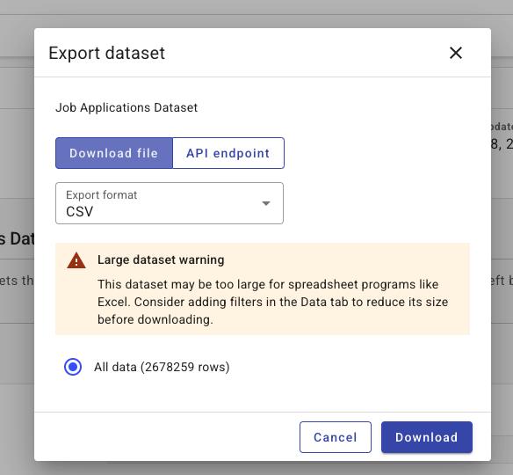The width and height of the screenshot is (513, 475).
Task: Switch to the API endpoint tab
Action: [x=228, y=153]
